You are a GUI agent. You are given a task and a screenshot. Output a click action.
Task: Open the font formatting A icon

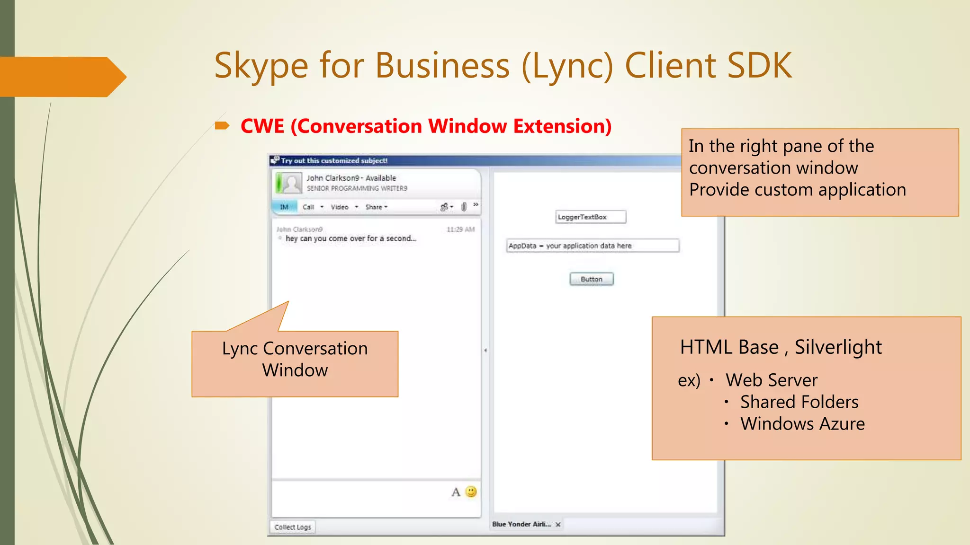click(x=456, y=492)
